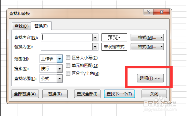Click the 全部替换(A) button

tap(25, 94)
